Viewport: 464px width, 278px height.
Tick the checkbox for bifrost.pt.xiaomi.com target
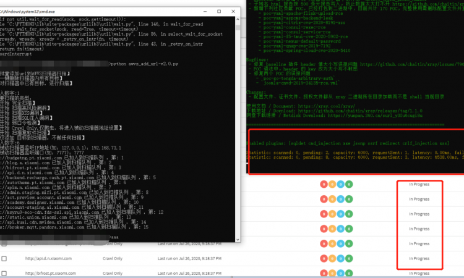point(4,273)
